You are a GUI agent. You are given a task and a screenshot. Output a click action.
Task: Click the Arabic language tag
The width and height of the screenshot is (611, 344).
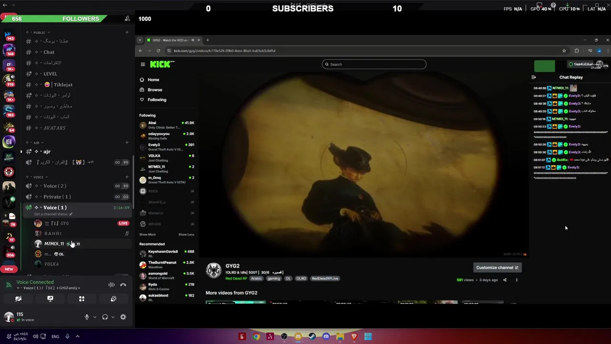[x=256, y=279]
